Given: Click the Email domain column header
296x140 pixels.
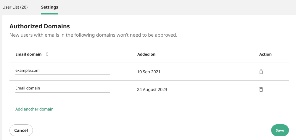Looking at the screenshot, I should [28, 54].
